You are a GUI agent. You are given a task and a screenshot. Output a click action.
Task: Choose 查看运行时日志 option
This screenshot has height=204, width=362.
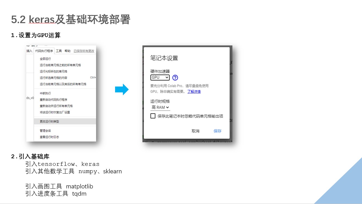[49, 137]
